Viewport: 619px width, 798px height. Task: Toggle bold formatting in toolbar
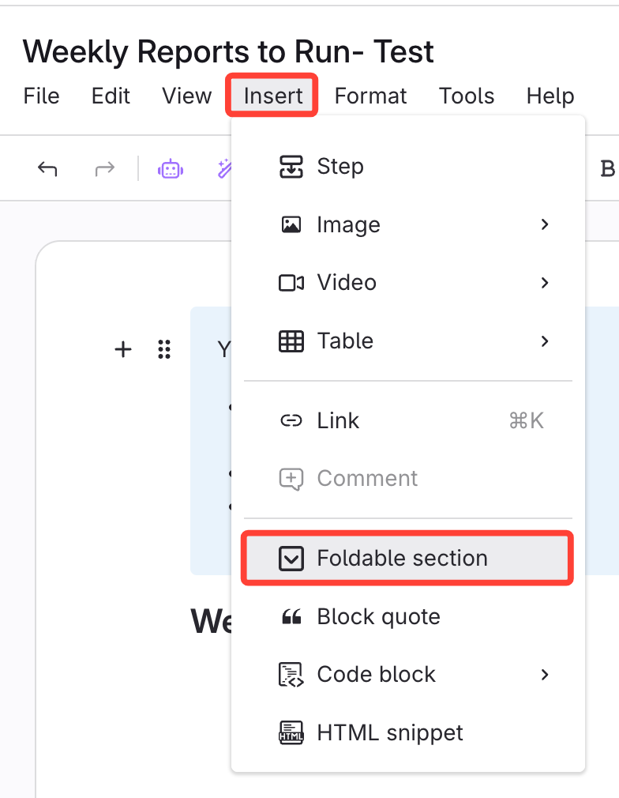pos(607,168)
